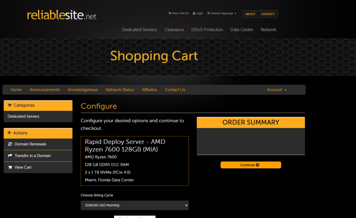Click the Rapid Deploy Server product title

[125, 145]
